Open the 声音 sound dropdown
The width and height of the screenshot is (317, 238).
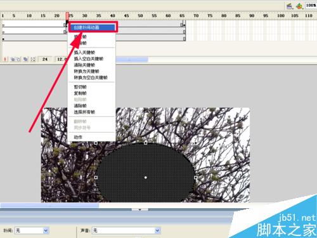coord(126,230)
